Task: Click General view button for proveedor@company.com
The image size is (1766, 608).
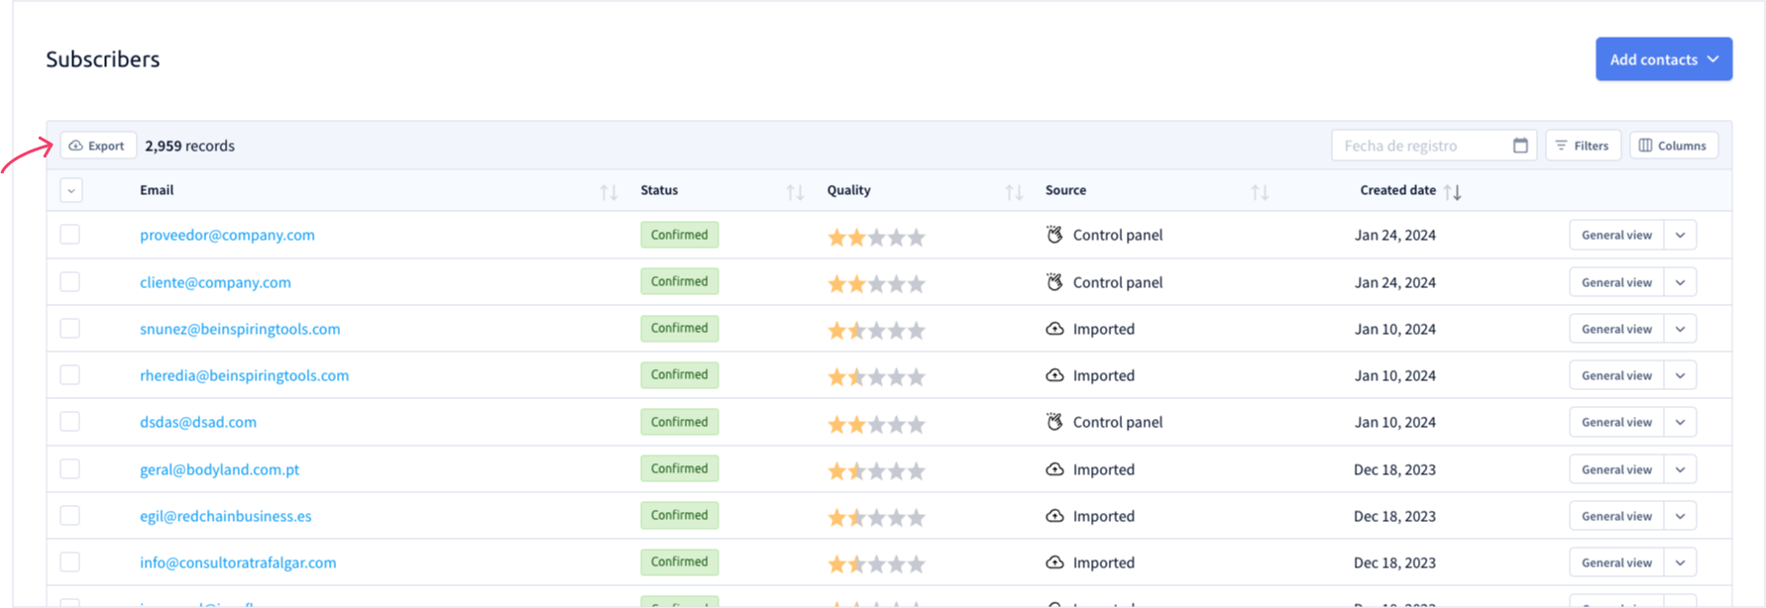Action: (x=1616, y=235)
